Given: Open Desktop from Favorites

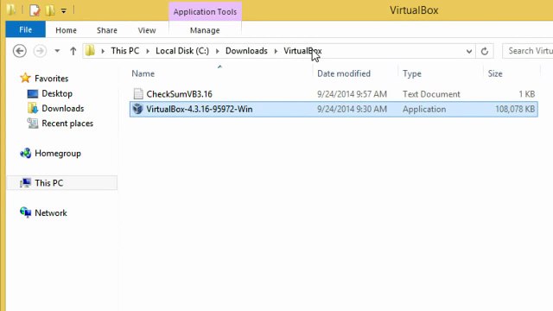Looking at the screenshot, I should point(57,93).
